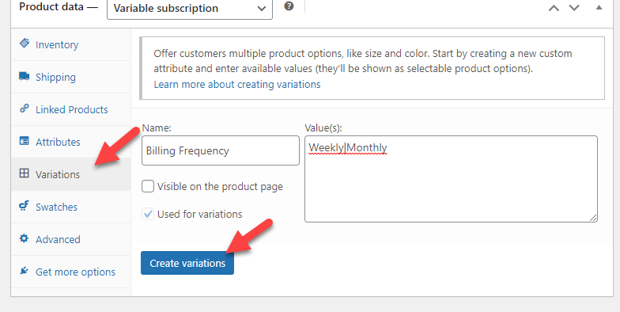
Task: Move Product data panel up
Action: click(554, 8)
